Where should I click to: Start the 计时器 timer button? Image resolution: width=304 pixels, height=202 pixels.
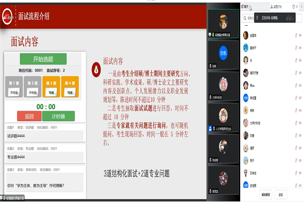58,116
